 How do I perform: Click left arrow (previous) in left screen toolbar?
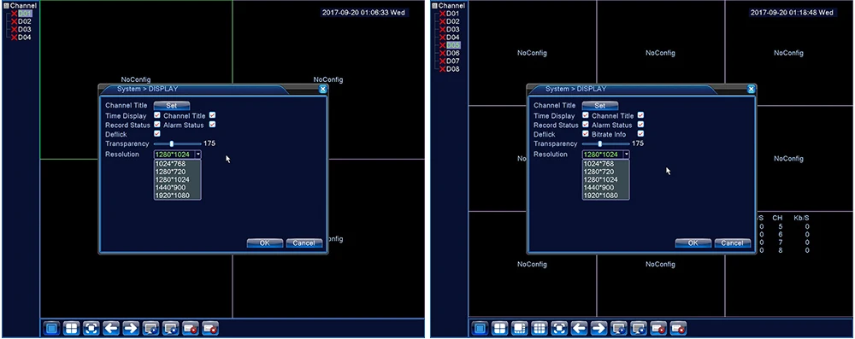[x=111, y=328]
